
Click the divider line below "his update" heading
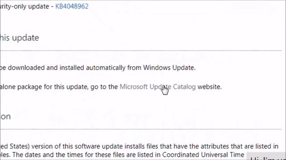[x=141, y=51]
